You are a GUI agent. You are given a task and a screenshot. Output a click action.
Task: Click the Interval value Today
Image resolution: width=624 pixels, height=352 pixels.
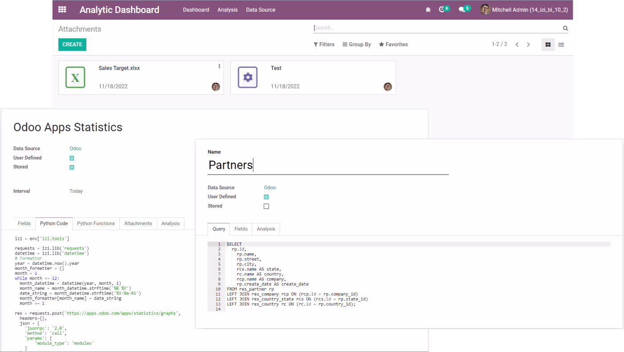pos(76,191)
